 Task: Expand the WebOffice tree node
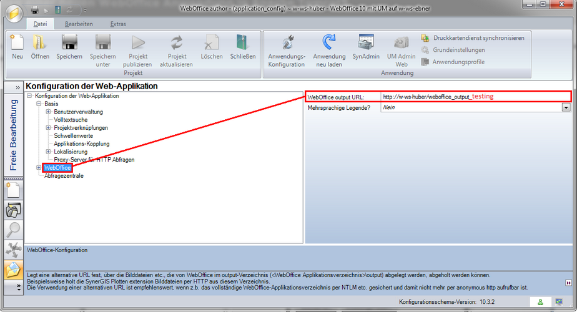[x=39, y=167]
